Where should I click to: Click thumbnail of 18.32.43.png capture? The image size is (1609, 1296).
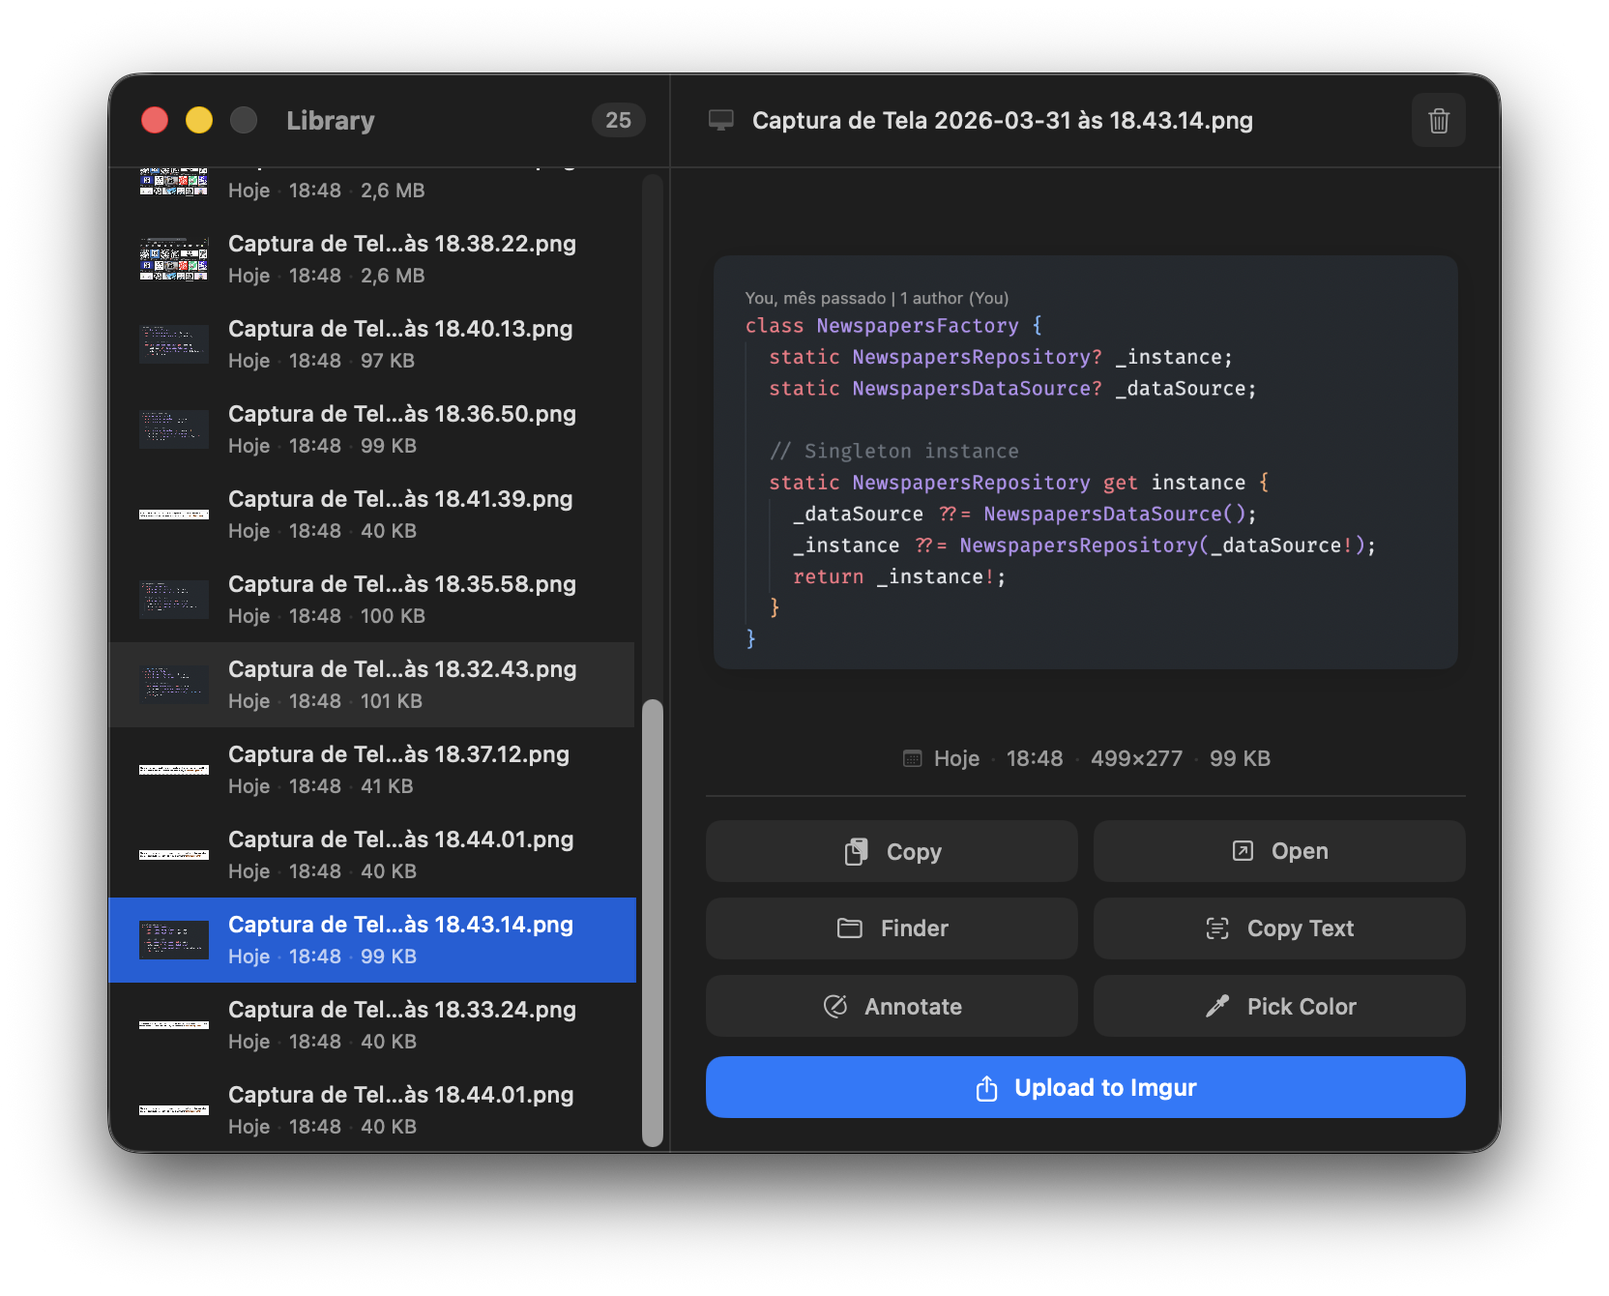pos(174,685)
